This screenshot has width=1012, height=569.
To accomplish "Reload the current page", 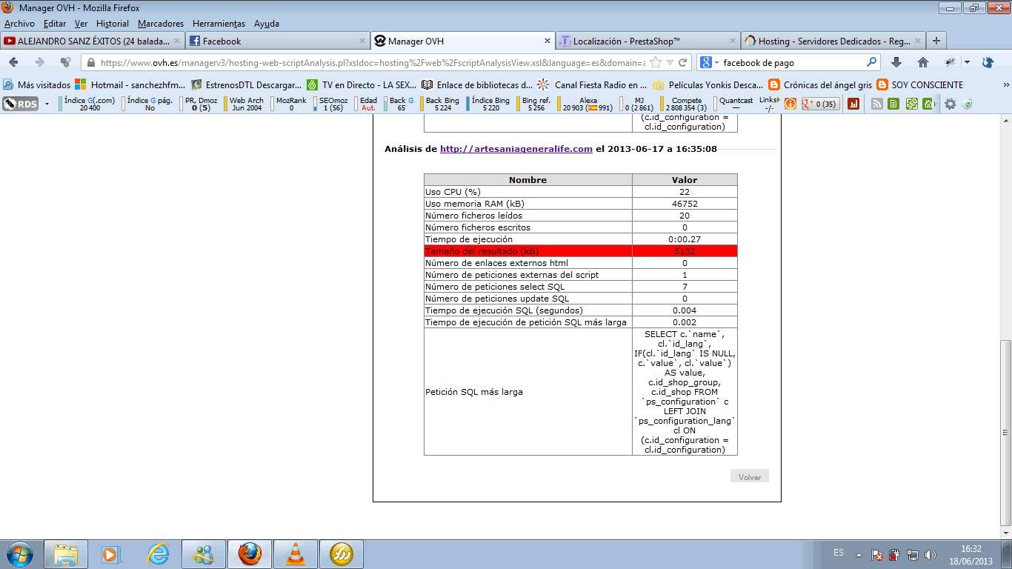I will [683, 62].
